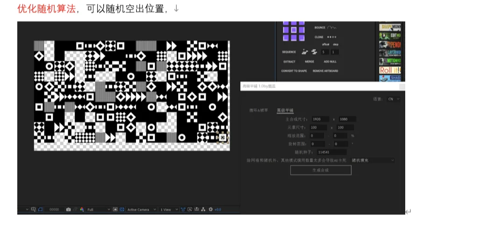Open the composition flowchart icon

coord(203,210)
